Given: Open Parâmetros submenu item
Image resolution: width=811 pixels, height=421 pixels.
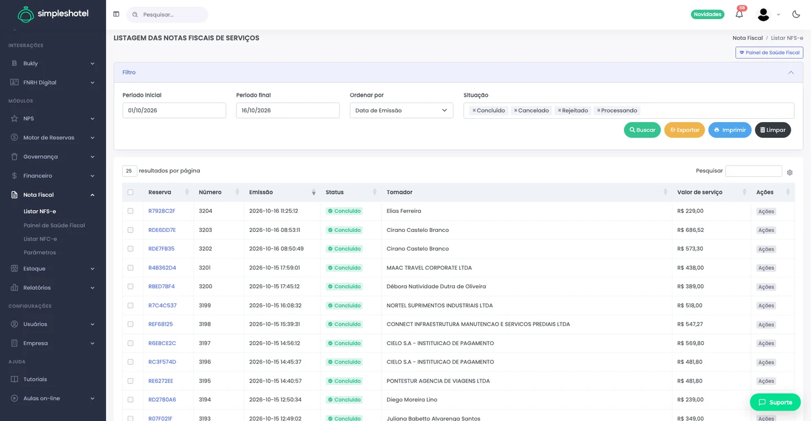Looking at the screenshot, I should click(39, 252).
